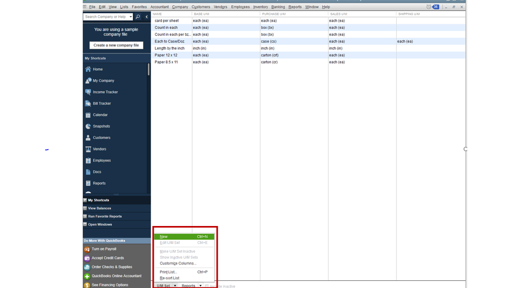The image size is (512, 288).
Task: Click the Run Favorite Reports icon
Action: click(85, 216)
